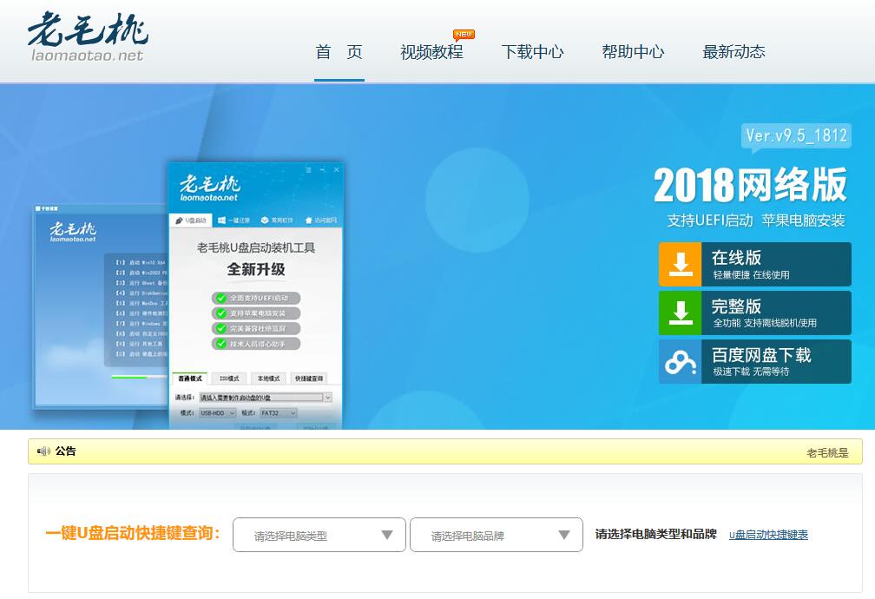Click the green progress bar in the boot menu preview
This screenshot has width=875, height=599.
coord(129,378)
